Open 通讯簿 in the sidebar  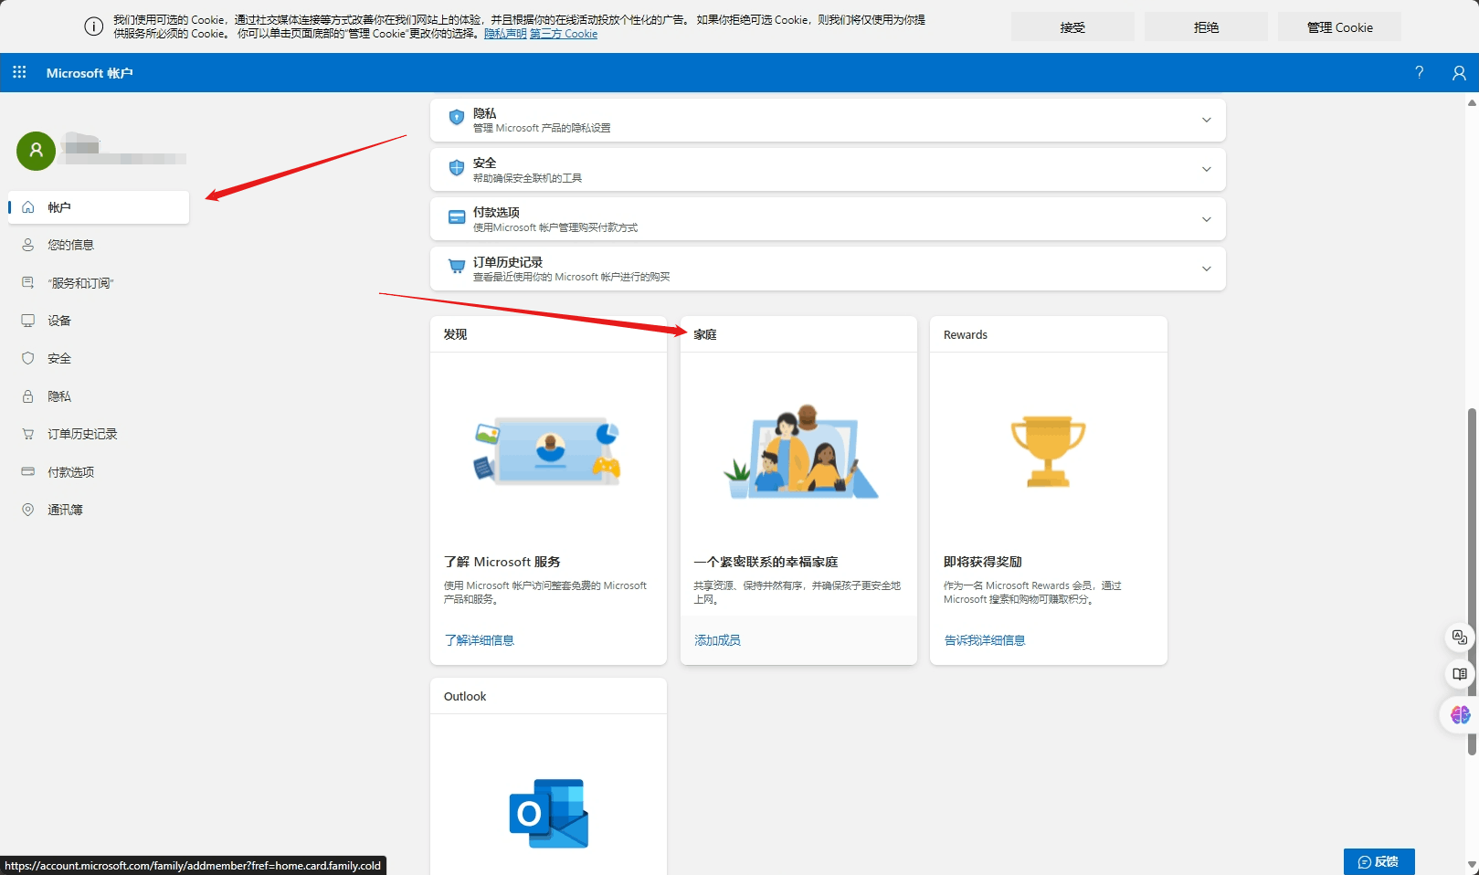pyautogui.click(x=99, y=510)
